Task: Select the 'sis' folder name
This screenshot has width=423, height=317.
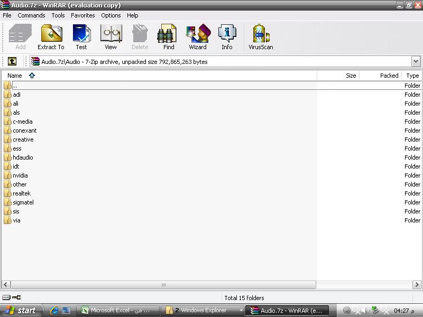Action: coord(16,211)
